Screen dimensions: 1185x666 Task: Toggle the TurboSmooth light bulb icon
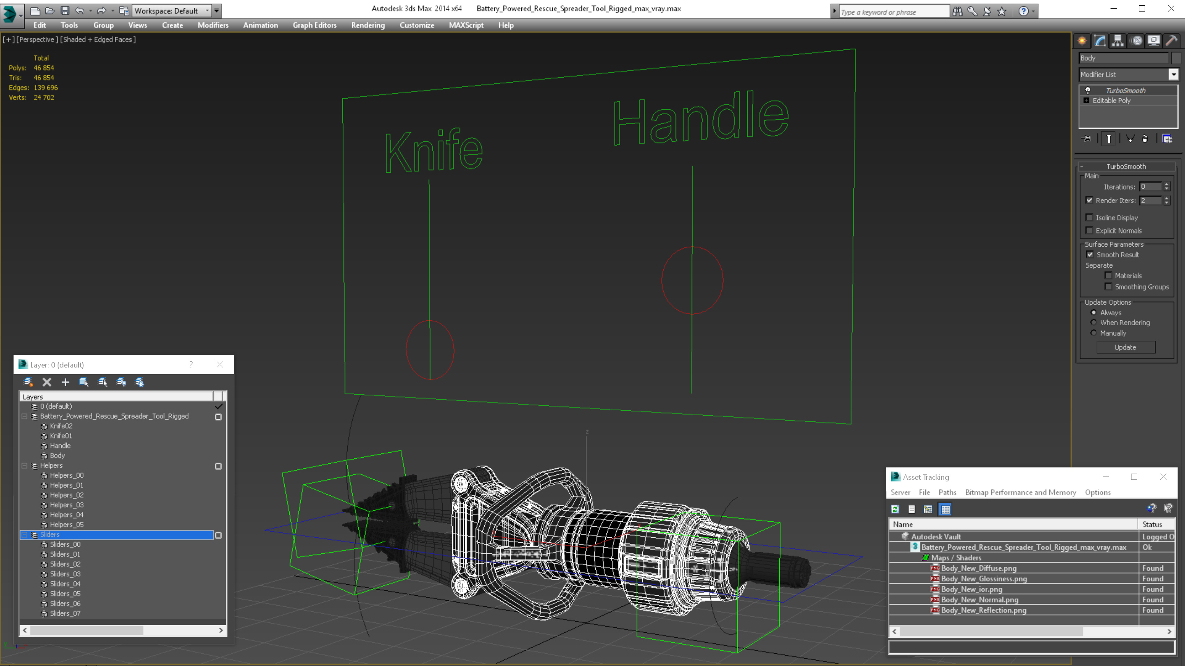[1088, 90]
